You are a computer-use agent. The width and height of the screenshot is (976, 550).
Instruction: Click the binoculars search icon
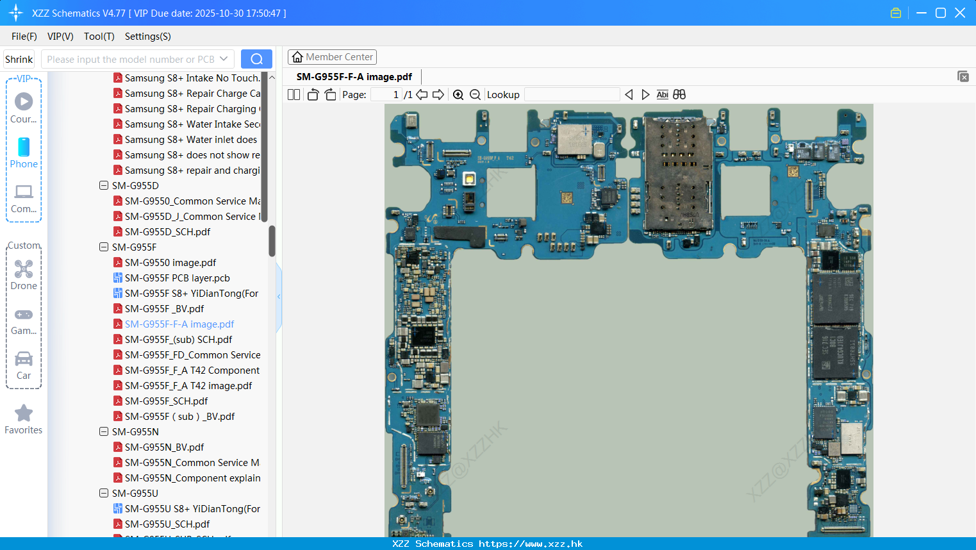[x=679, y=94]
